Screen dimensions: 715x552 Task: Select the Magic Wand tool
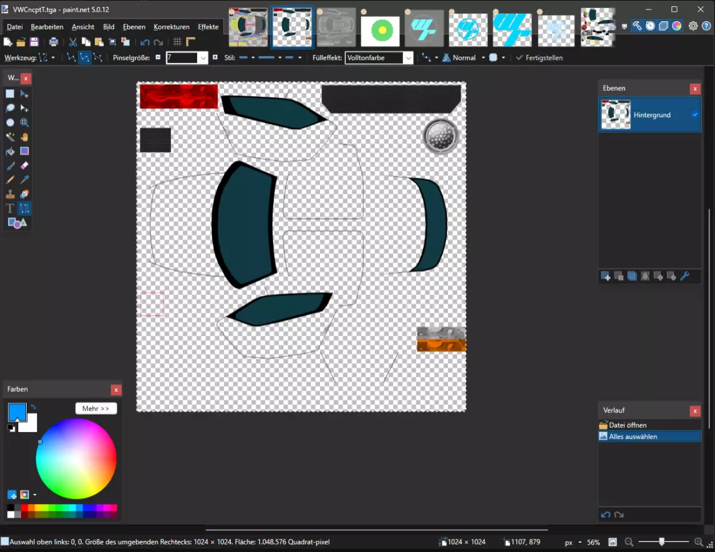11,137
